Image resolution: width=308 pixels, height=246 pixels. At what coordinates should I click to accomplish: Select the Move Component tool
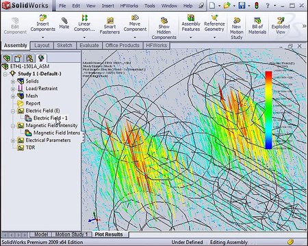click(x=135, y=23)
